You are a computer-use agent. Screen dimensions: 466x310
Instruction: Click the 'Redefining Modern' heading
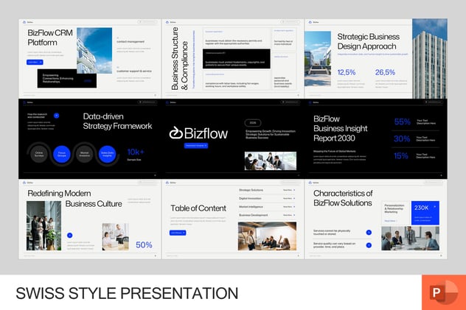[x=59, y=194]
